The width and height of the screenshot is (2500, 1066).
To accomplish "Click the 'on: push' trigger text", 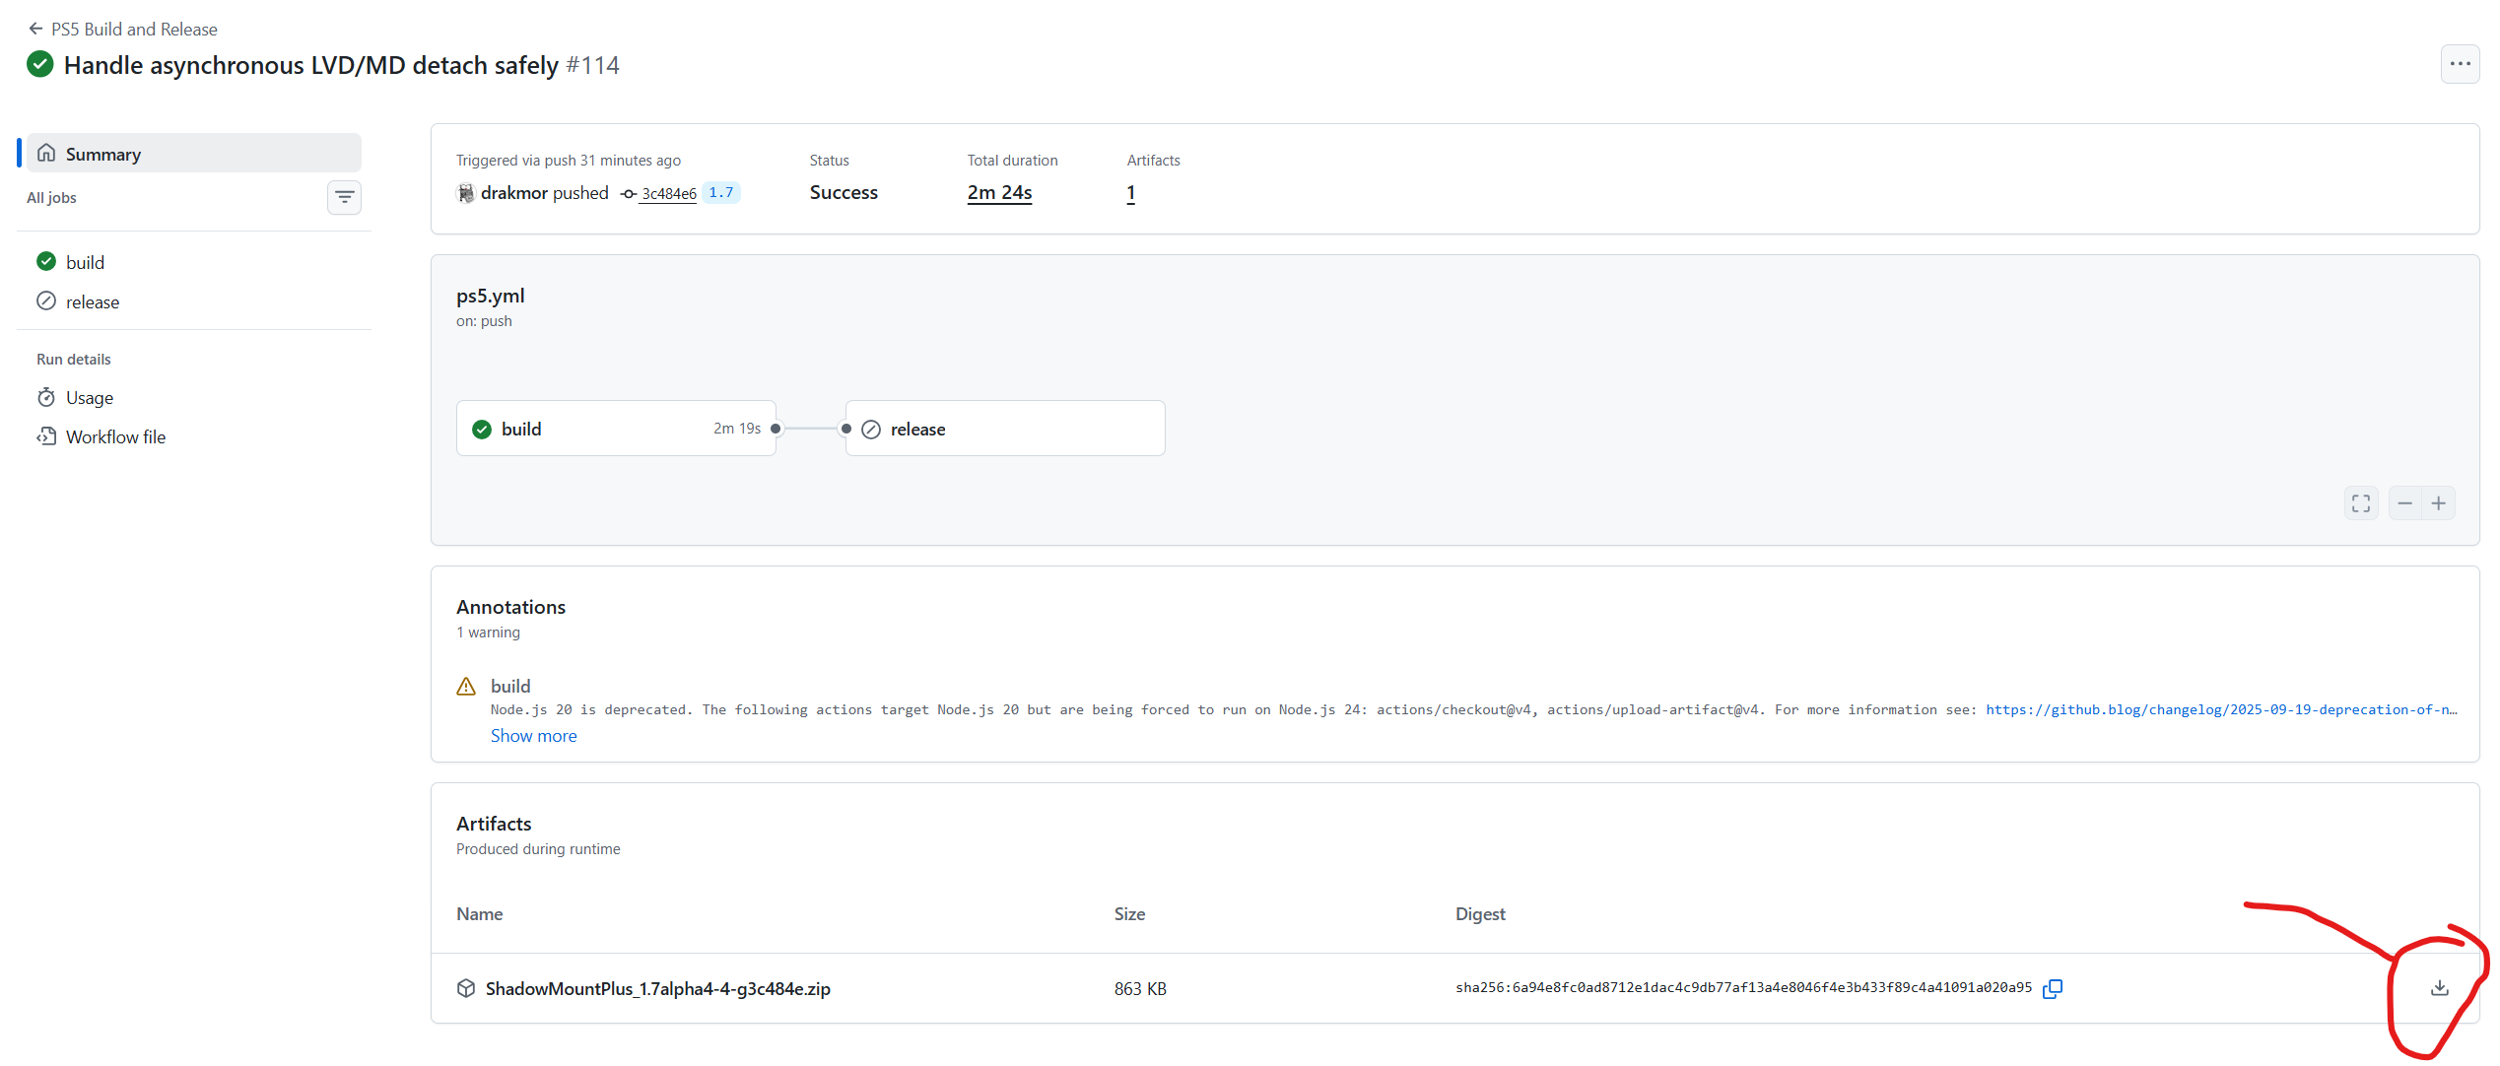I will coord(484,321).
